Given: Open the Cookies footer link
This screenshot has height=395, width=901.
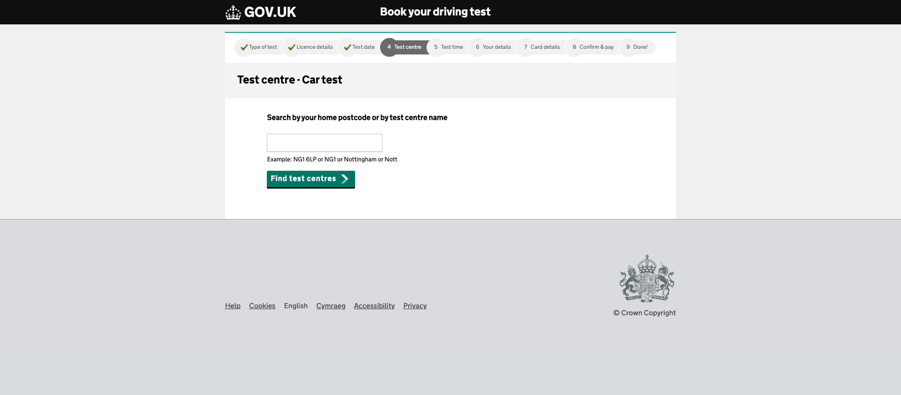Looking at the screenshot, I should pyautogui.click(x=262, y=306).
